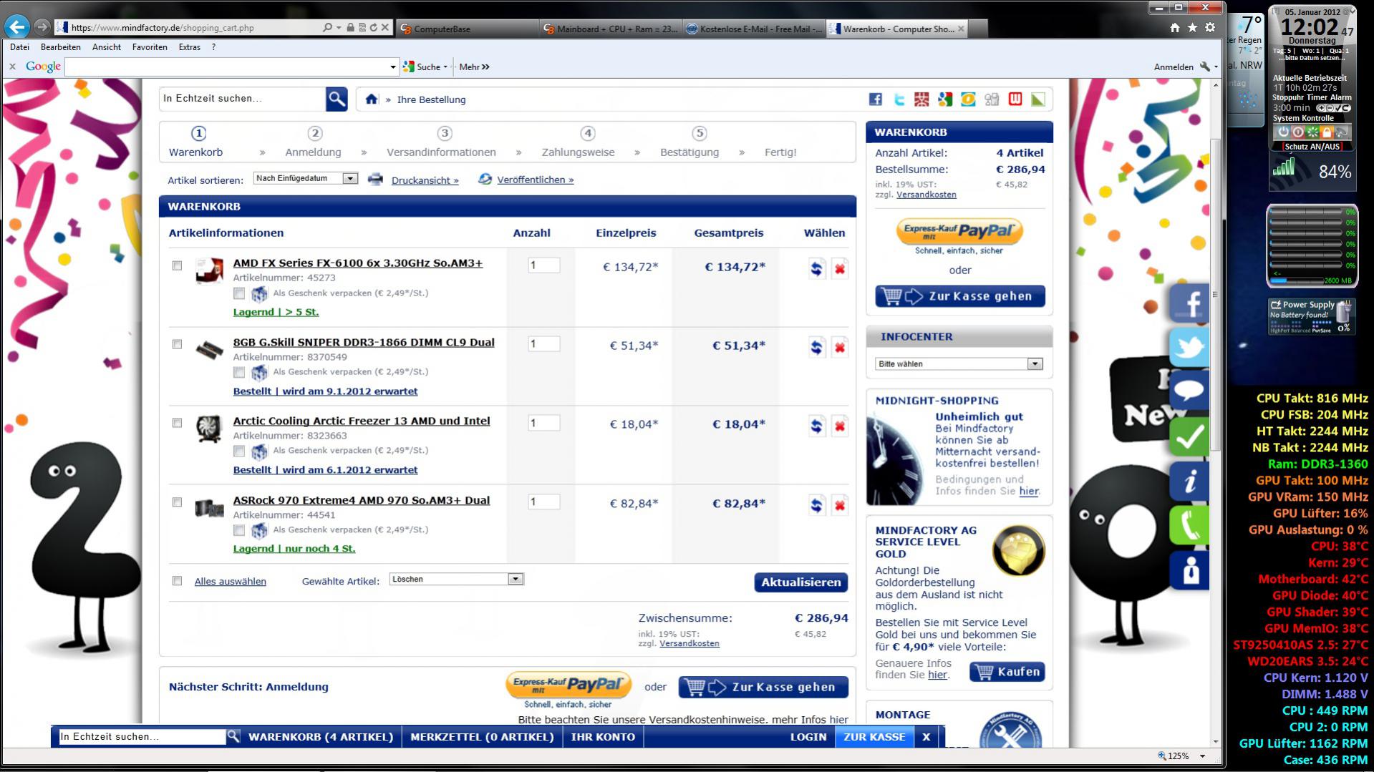
Task: Check the 'Alles auswählen' checkbox
Action: point(177,581)
